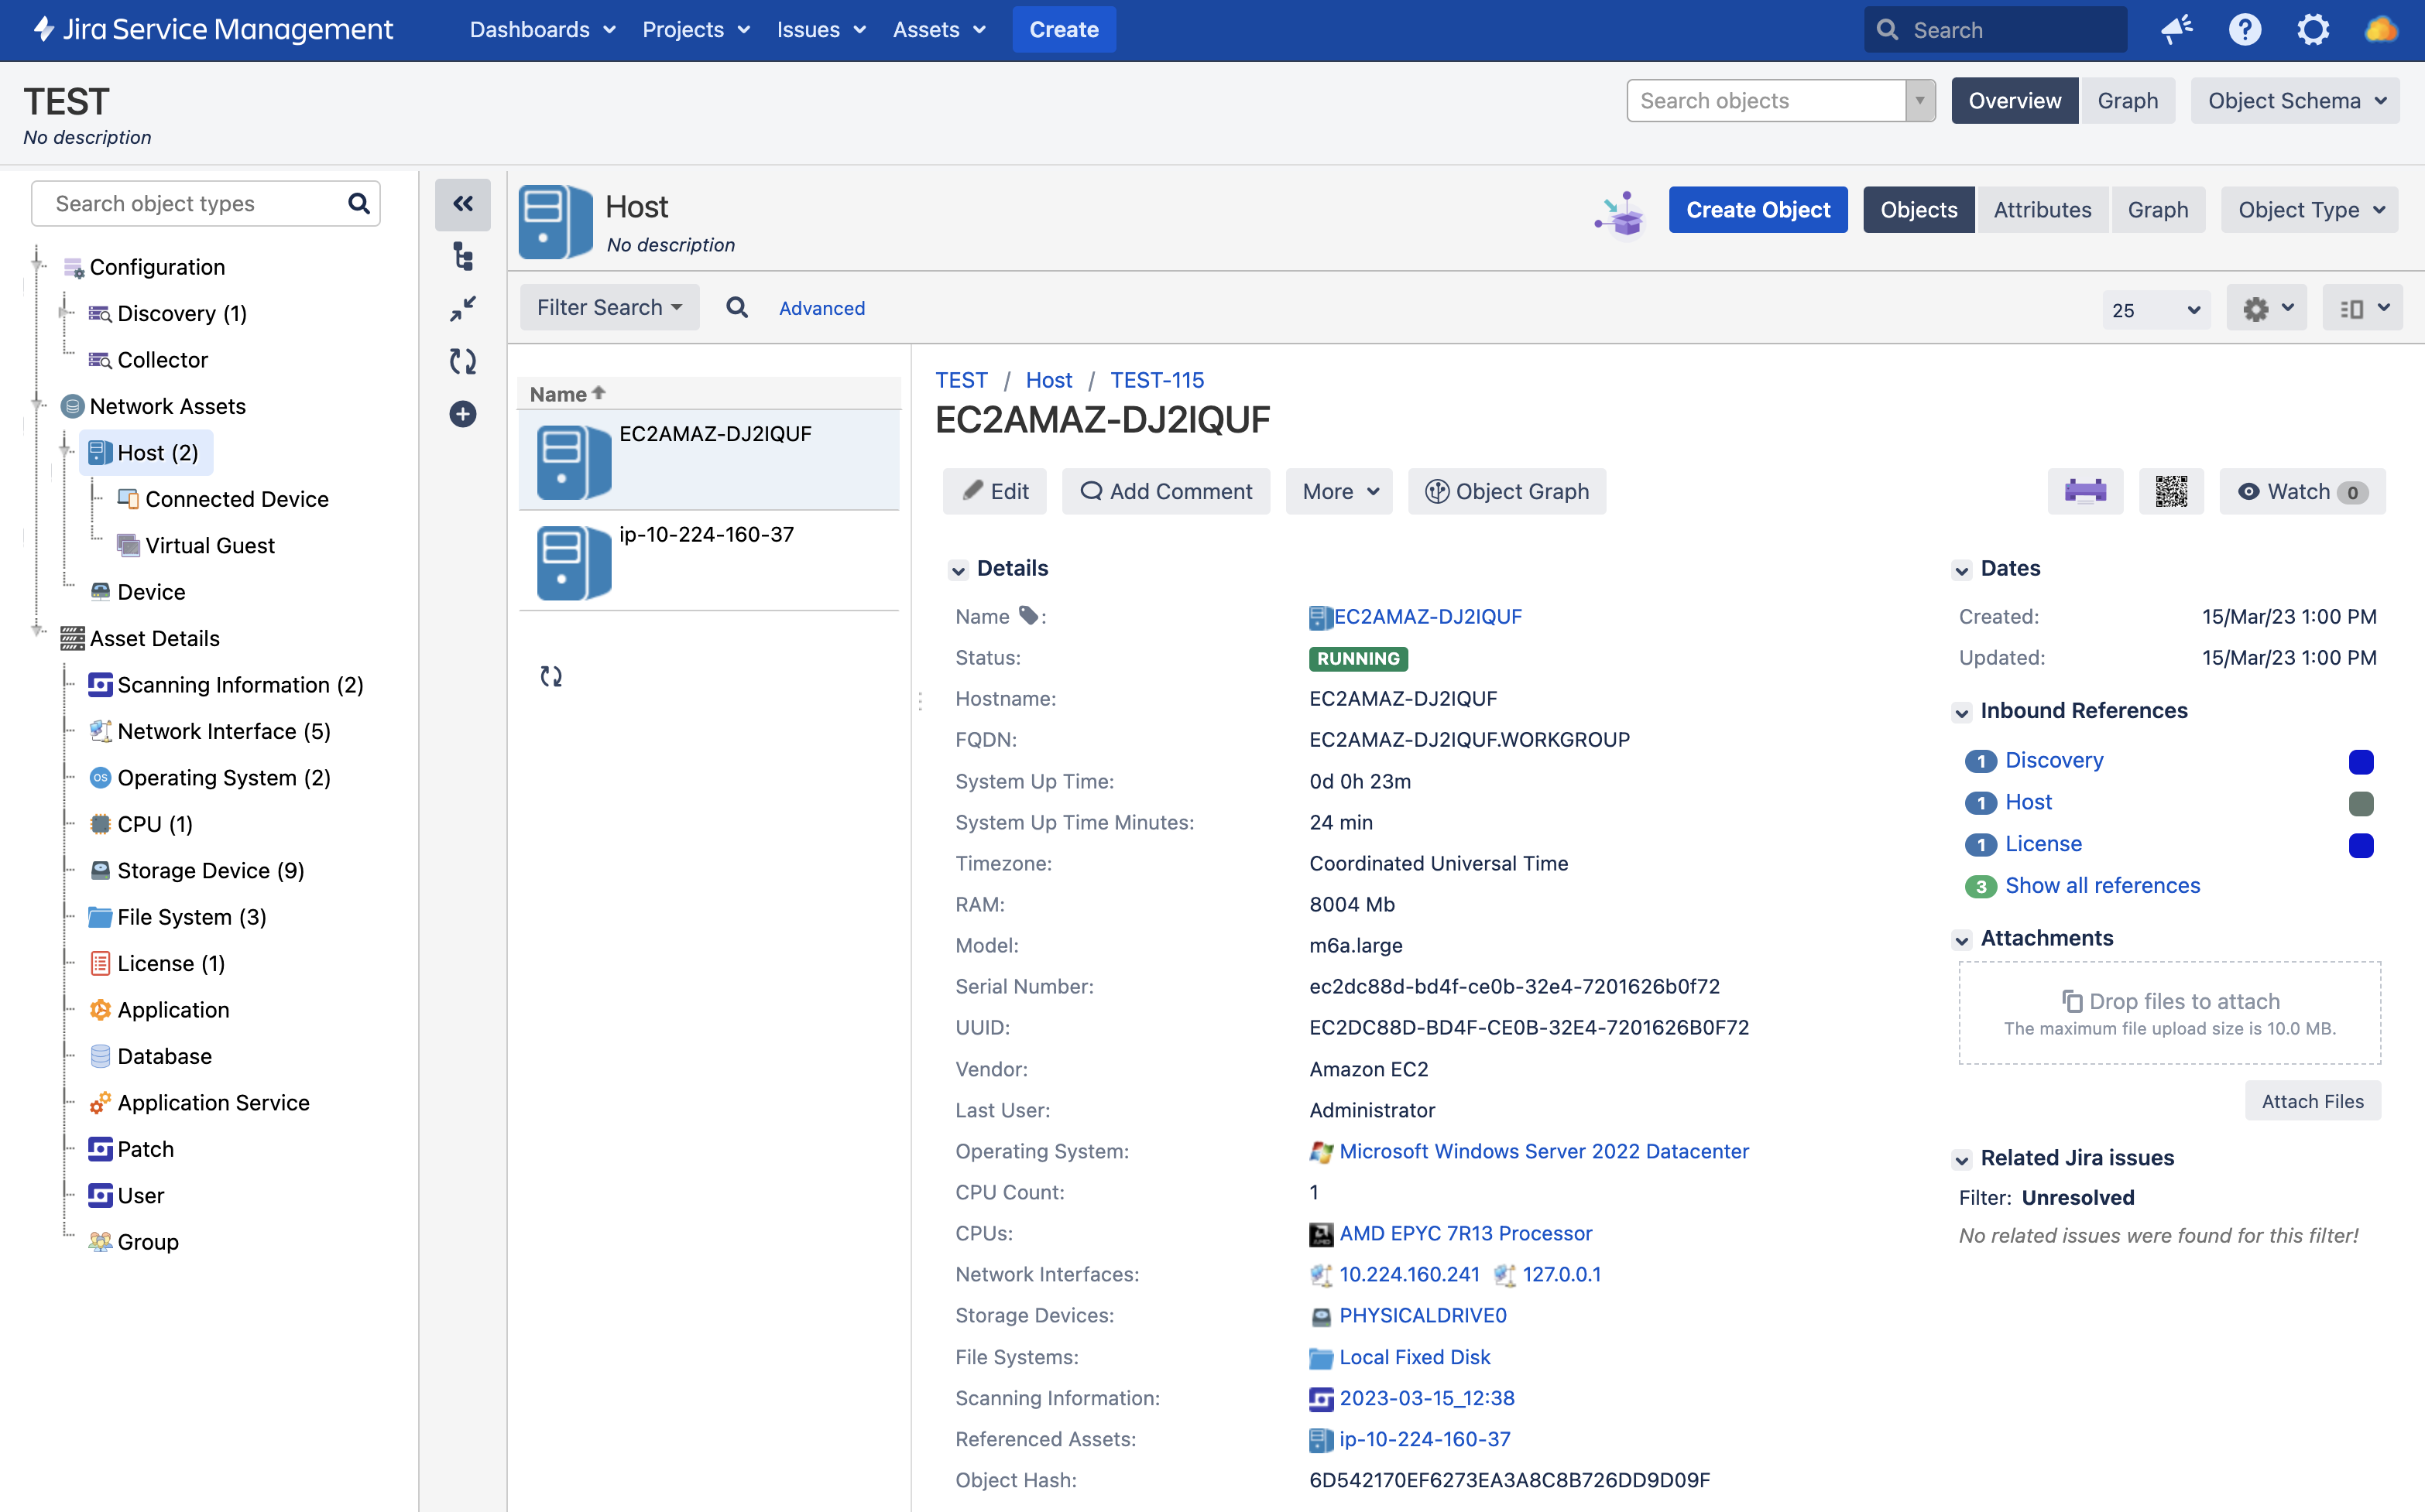Screen dimensions: 2425x1512
Task: Show the QR code for object
Action: pyautogui.click(x=2171, y=491)
